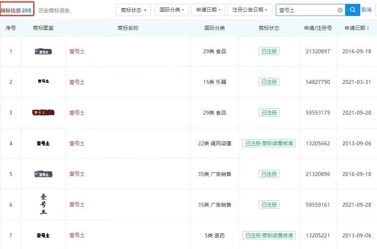Click the blue search magnifier button

(352, 10)
